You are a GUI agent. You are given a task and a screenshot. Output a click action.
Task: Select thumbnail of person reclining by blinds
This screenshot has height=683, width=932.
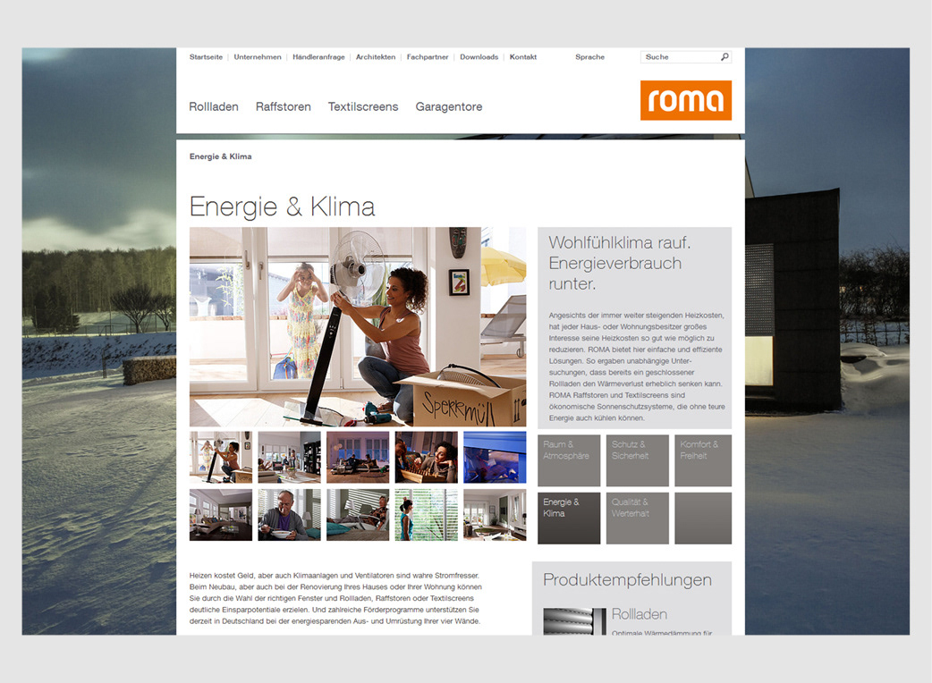coord(358,515)
